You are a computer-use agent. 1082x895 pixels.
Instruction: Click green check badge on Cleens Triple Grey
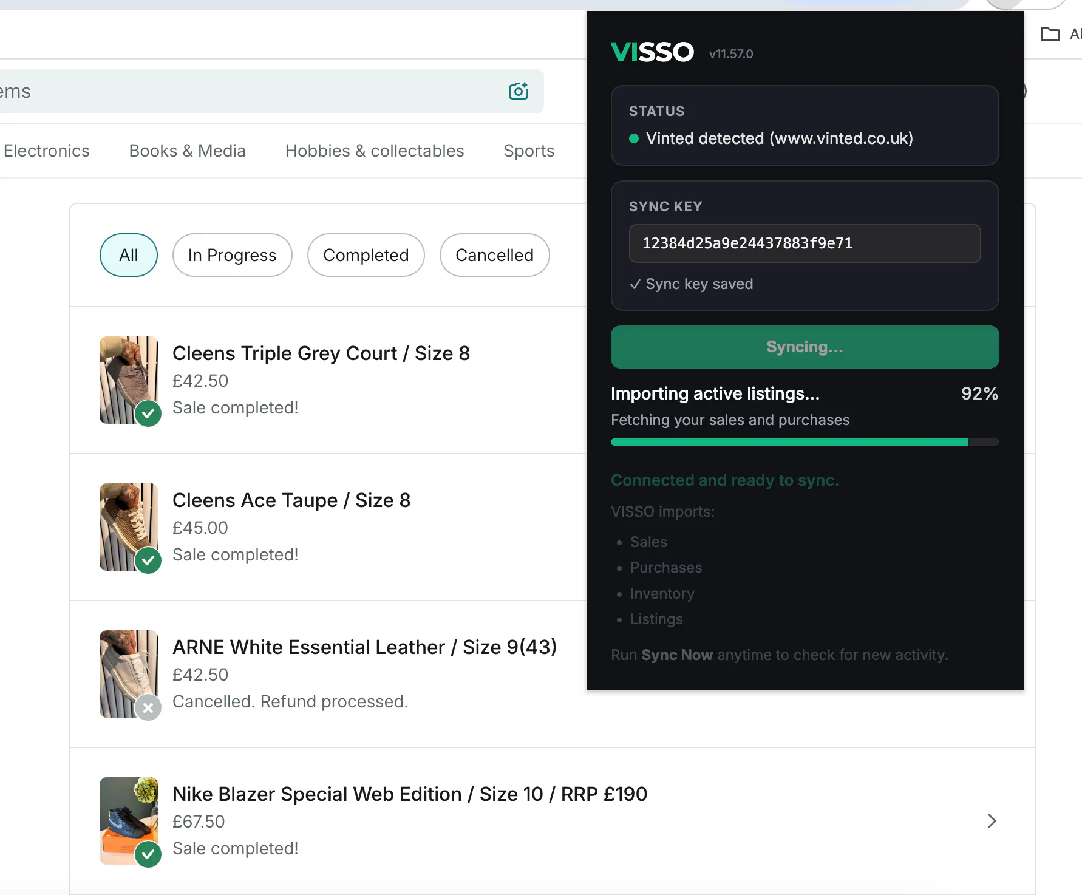click(x=148, y=413)
